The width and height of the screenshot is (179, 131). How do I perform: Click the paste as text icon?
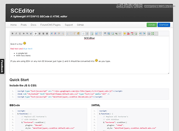(79, 33)
